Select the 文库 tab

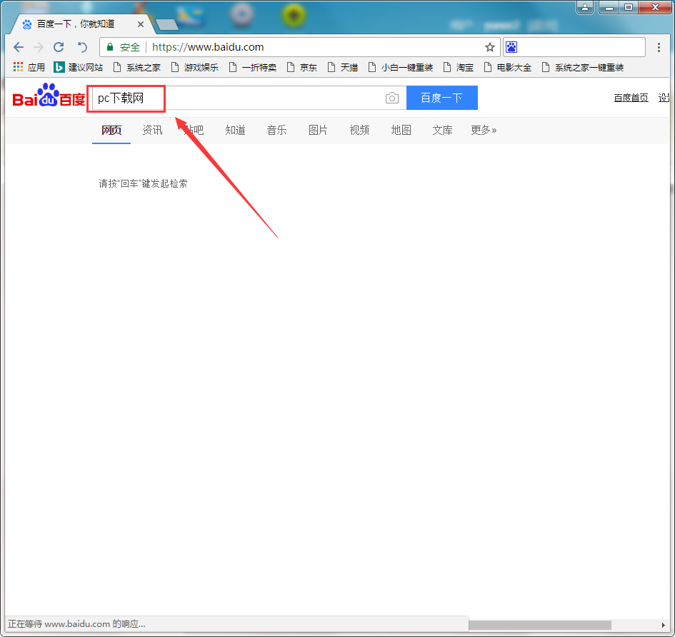tap(443, 131)
